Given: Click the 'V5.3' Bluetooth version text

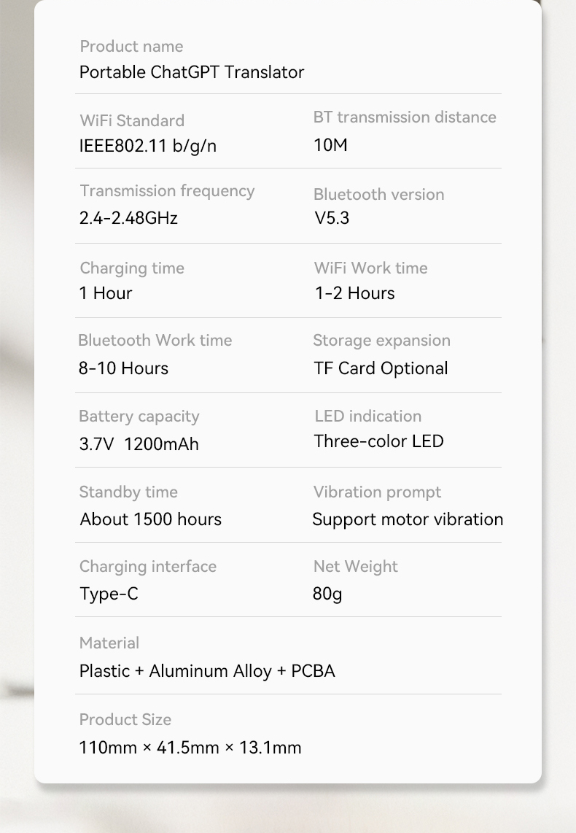Looking at the screenshot, I should click(332, 218).
